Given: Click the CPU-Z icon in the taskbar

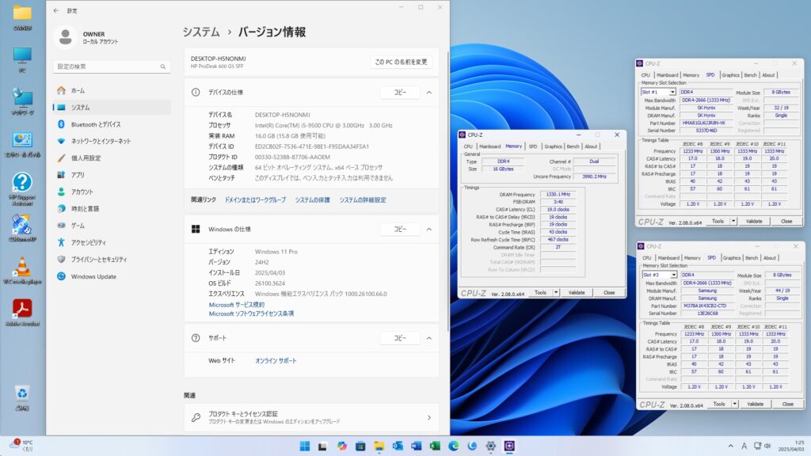Looking at the screenshot, I should 509,446.
